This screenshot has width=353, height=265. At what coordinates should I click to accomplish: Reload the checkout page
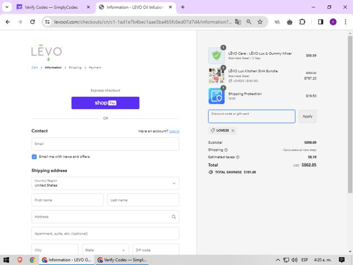pyautogui.click(x=33, y=22)
